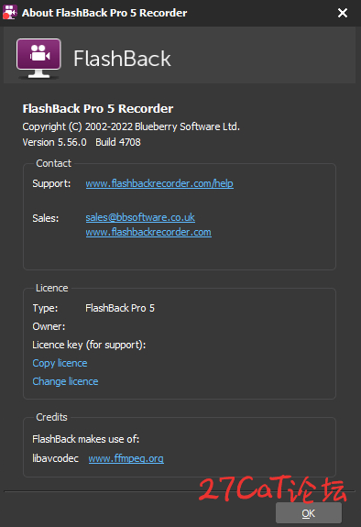The height and width of the screenshot is (527, 361).
Task: Click the Credits group label
Action: click(x=51, y=417)
